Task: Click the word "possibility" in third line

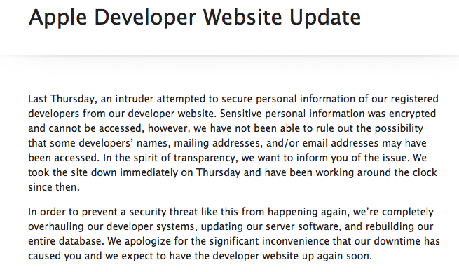Action: click(x=399, y=128)
